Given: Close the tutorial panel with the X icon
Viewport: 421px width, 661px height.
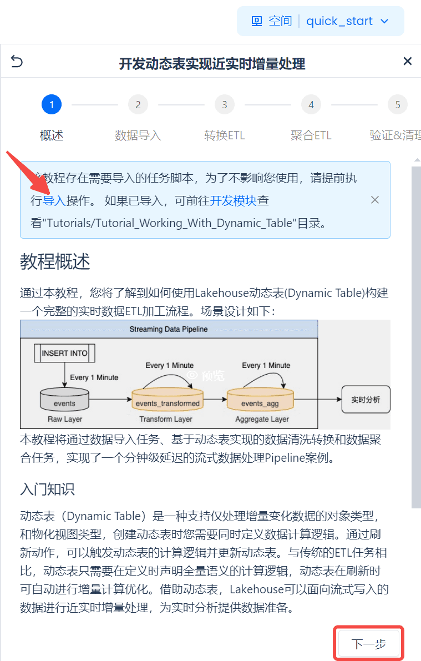Looking at the screenshot, I should tap(407, 61).
